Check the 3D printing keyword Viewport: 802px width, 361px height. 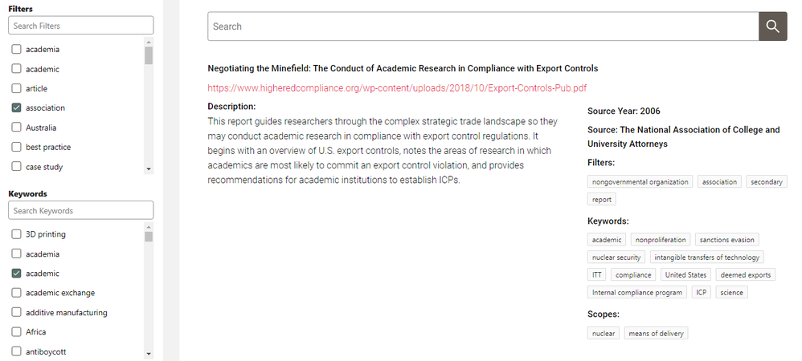pos(16,234)
